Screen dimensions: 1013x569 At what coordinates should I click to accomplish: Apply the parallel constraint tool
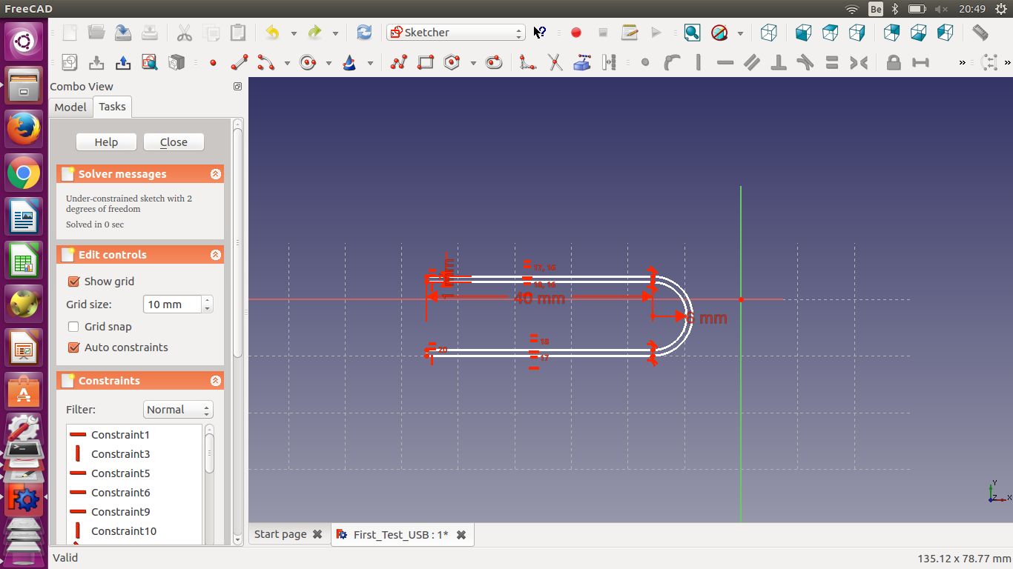752,63
